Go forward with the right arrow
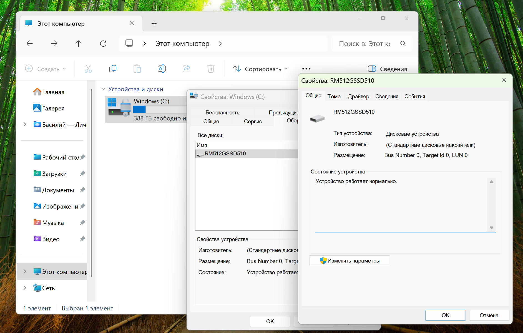Screen dimensions: 523x333 tap(54, 43)
